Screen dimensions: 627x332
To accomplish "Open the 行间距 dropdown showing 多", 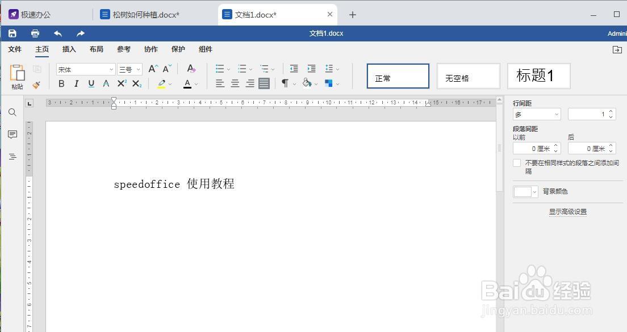I will coord(536,114).
